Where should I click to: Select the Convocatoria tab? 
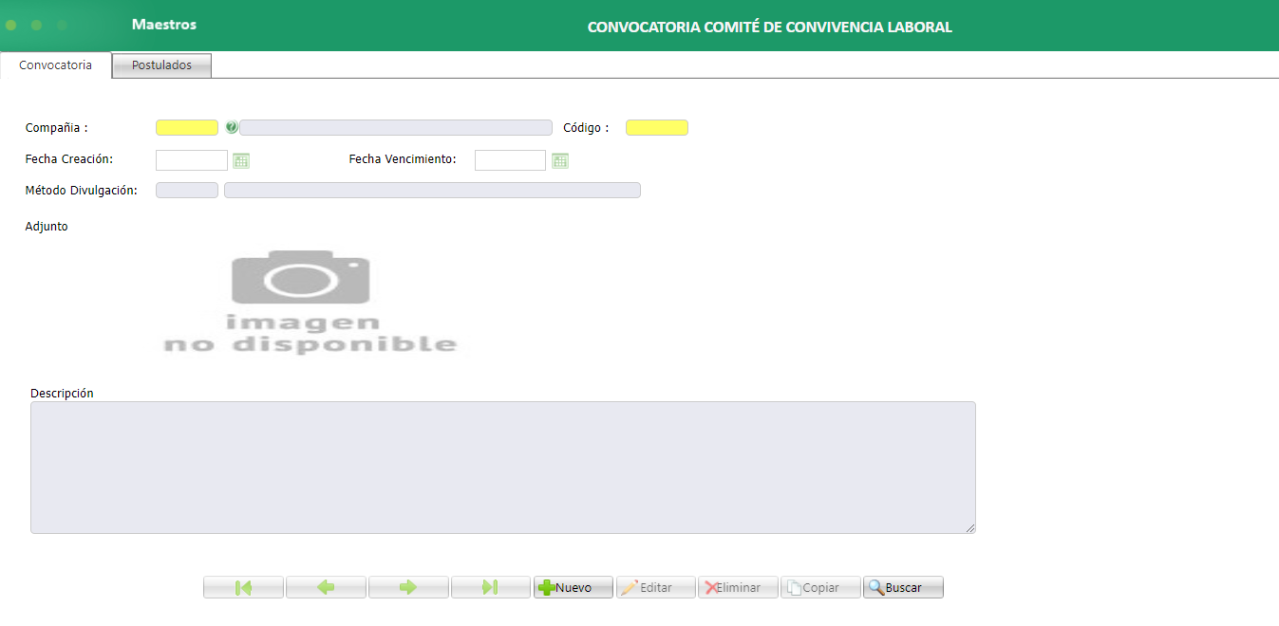(x=53, y=64)
